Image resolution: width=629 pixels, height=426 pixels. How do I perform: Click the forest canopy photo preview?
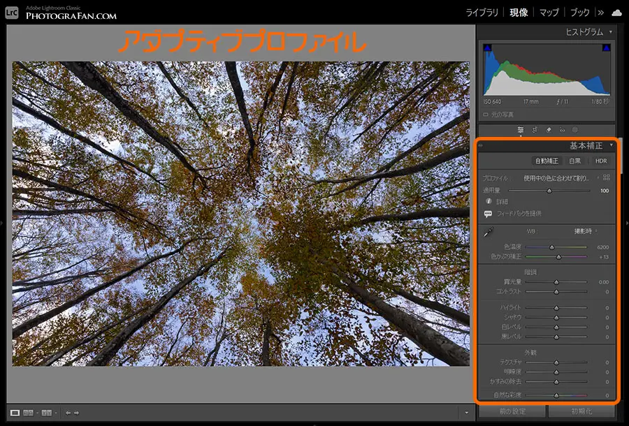tap(240, 214)
